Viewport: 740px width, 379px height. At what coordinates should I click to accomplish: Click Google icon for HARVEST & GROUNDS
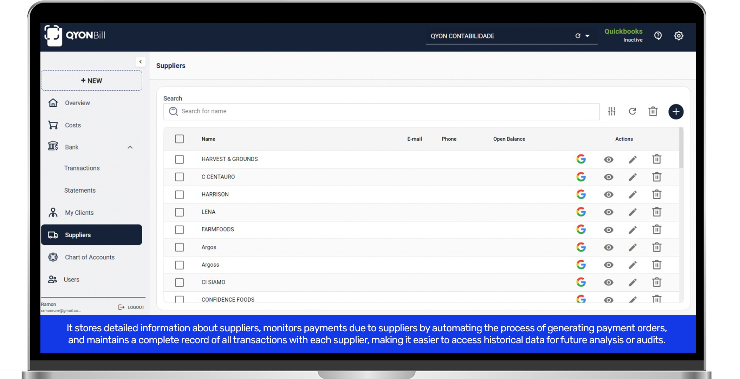(581, 159)
